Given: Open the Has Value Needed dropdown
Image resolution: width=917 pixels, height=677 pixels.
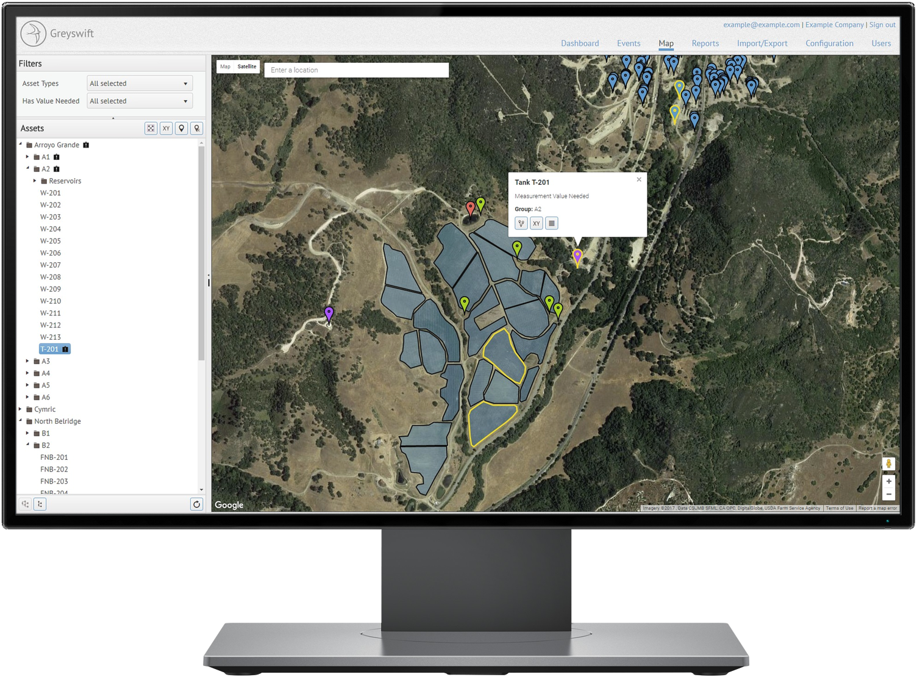Looking at the screenshot, I should tap(140, 101).
